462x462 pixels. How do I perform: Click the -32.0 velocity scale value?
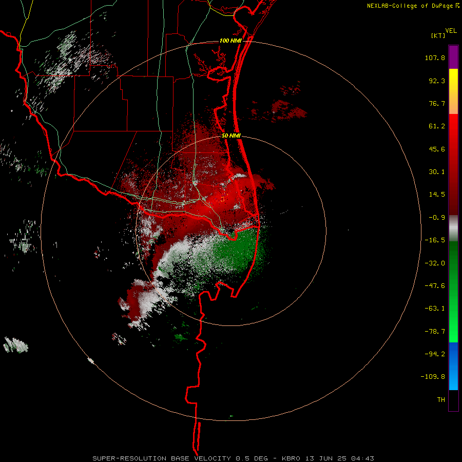[435, 263]
